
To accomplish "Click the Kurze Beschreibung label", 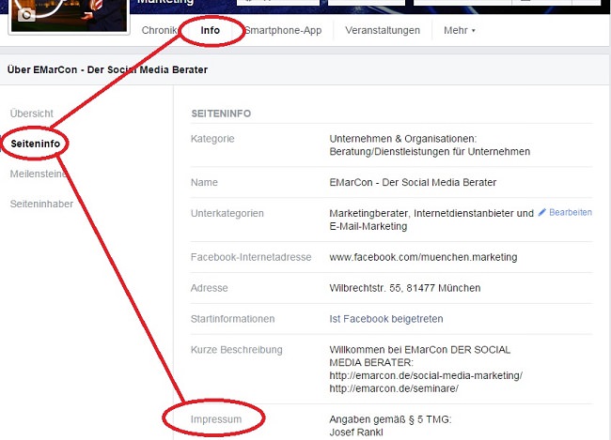I will tap(237, 350).
